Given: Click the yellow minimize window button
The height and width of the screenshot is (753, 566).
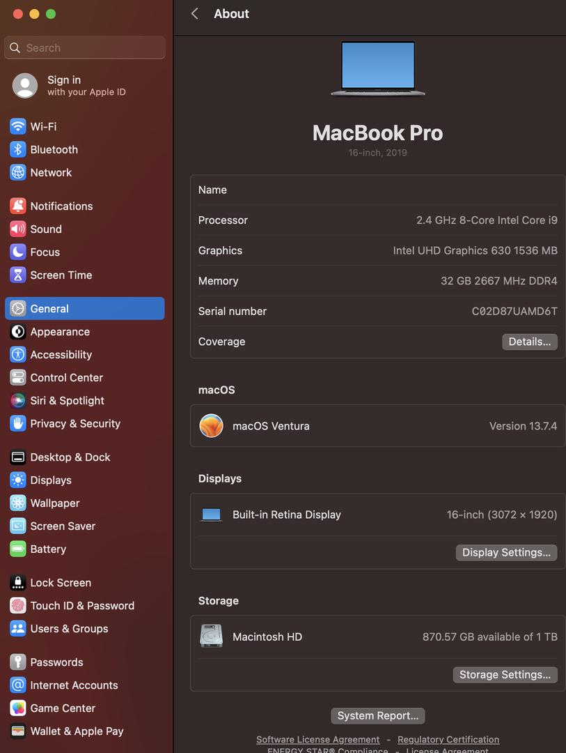Looking at the screenshot, I should point(34,14).
